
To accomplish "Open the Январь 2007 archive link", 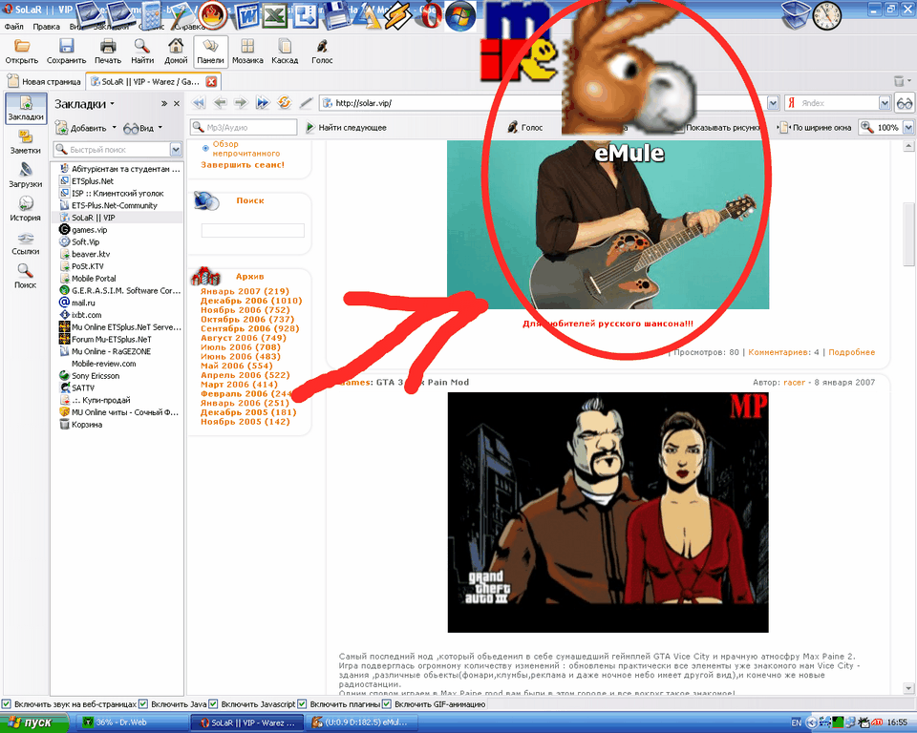I will 245,291.
